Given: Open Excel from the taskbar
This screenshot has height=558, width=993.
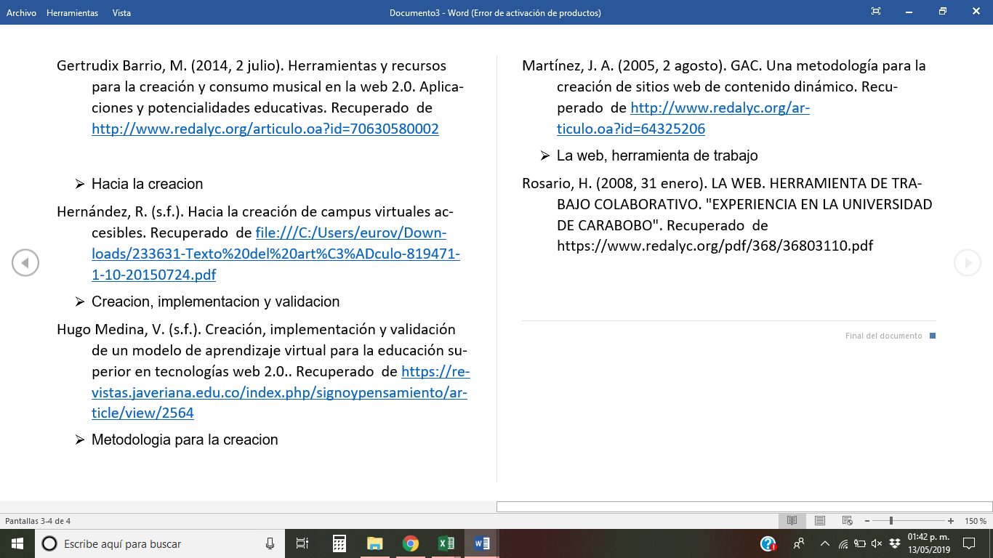Looking at the screenshot, I should pos(446,543).
